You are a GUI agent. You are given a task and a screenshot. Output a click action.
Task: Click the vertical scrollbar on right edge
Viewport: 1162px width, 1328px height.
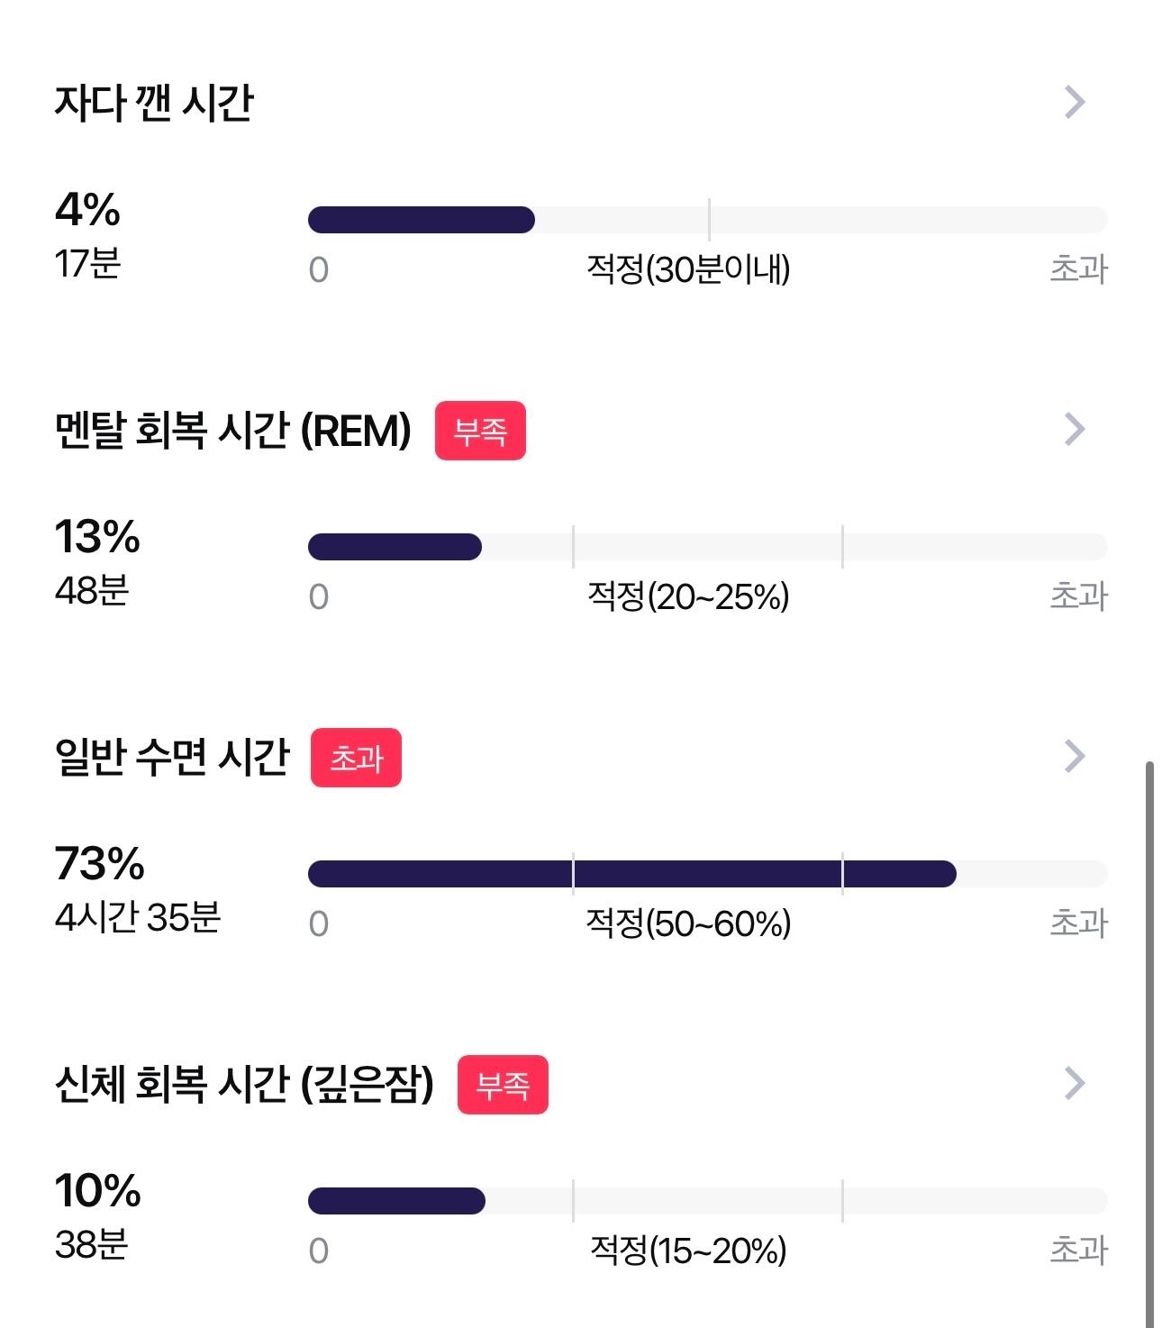pyautogui.click(x=1149, y=1044)
